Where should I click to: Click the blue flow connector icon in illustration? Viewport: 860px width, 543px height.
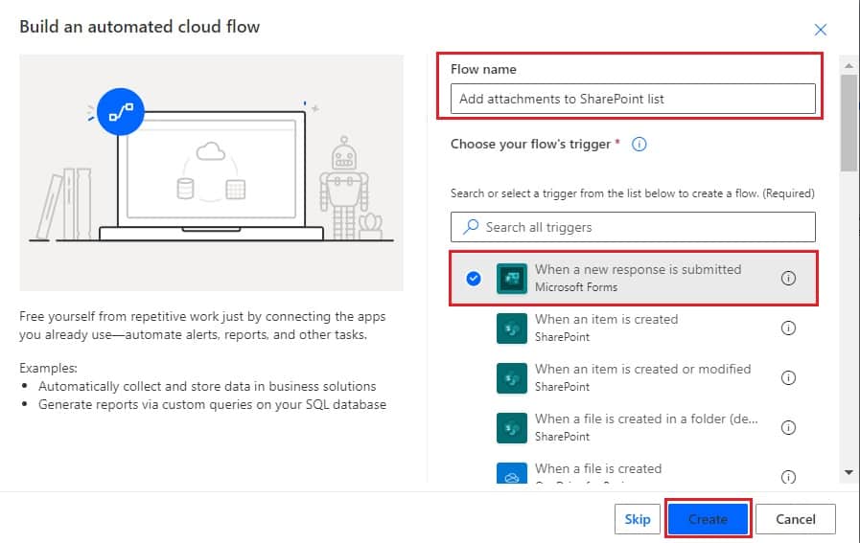coord(121,112)
